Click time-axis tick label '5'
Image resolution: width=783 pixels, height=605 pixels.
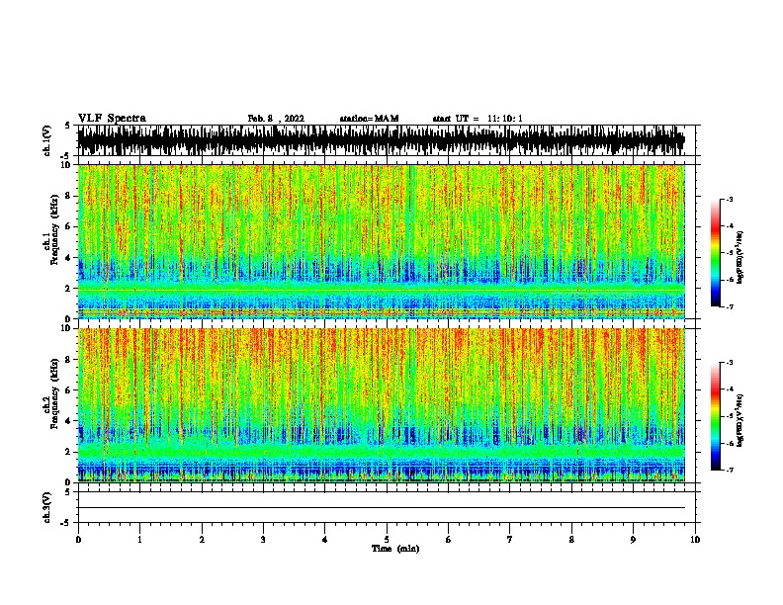[x=387, y=540]
